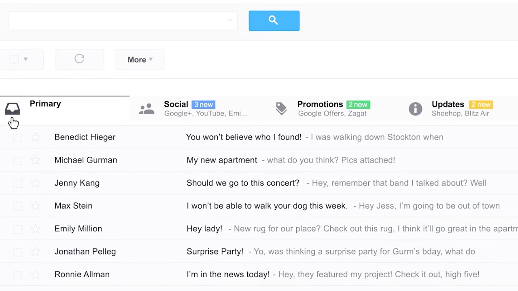The width and height of the screenshot is (518, 291).
Task: Star the email from Benedict Hieger
Action: point(35,137)
